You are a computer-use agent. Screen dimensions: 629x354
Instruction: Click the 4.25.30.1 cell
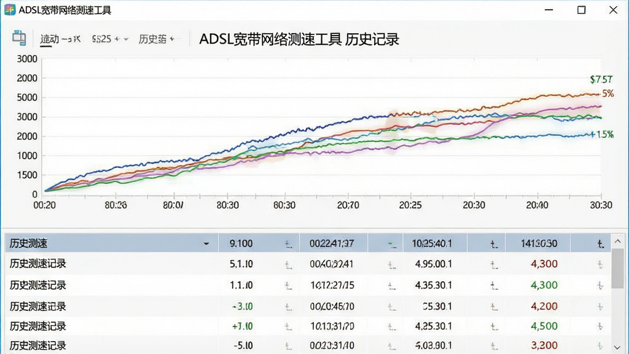click(x=433, y=326)
